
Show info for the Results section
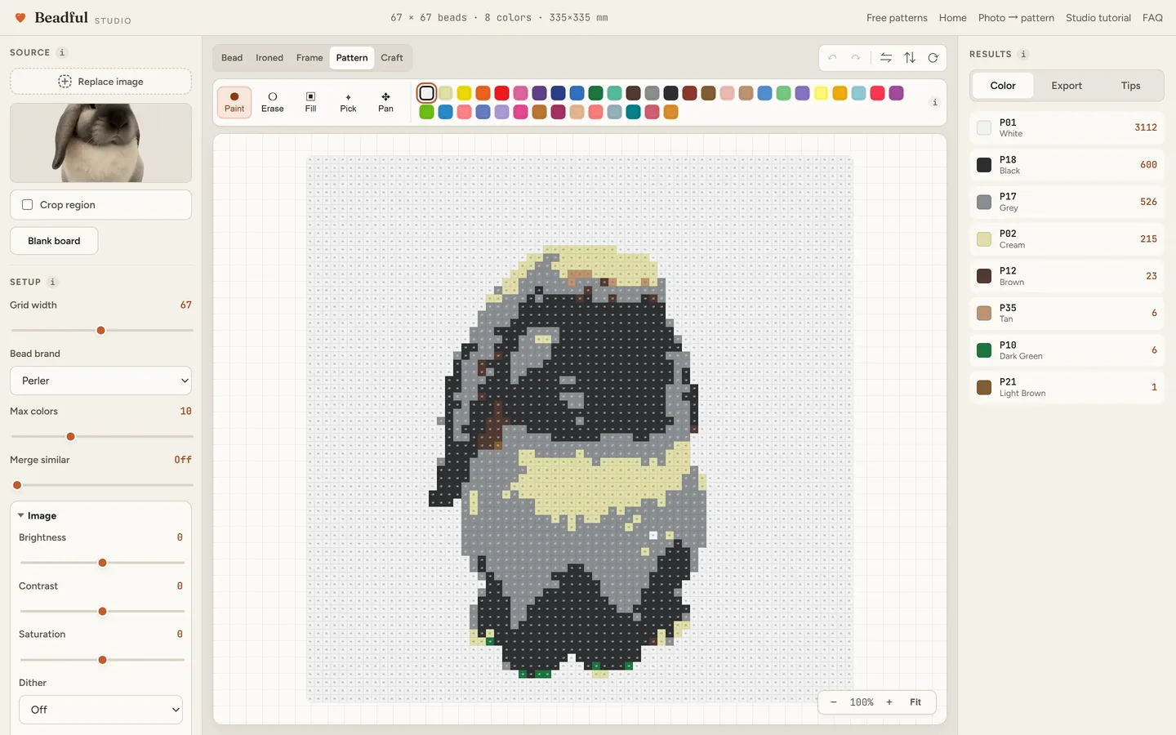[x=1023, y=54]
